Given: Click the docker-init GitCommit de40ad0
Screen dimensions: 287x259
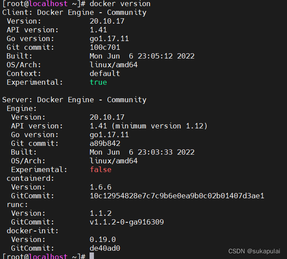Looking at the screenshot, I should click(105, 248).
